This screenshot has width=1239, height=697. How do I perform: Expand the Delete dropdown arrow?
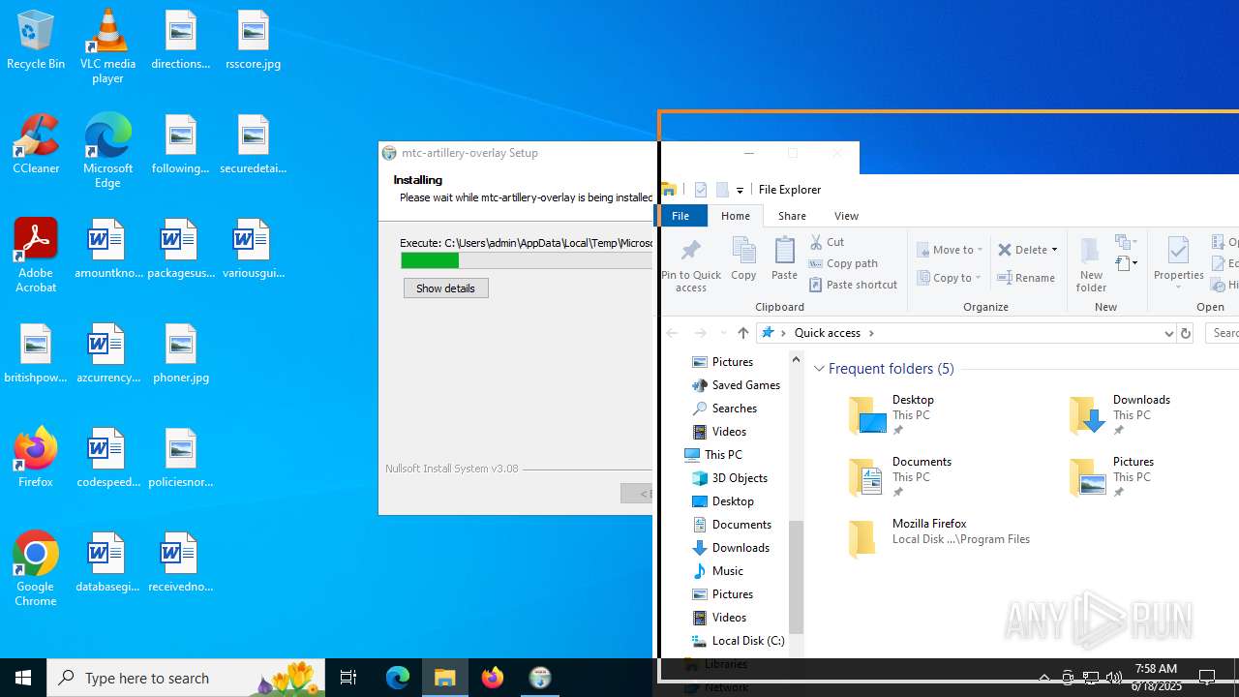tap(1054, 250)
